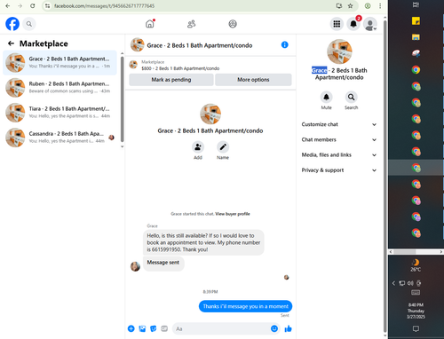Open the Groups icon in top navigation
The image size is (444, 339).
coord(233,24)
